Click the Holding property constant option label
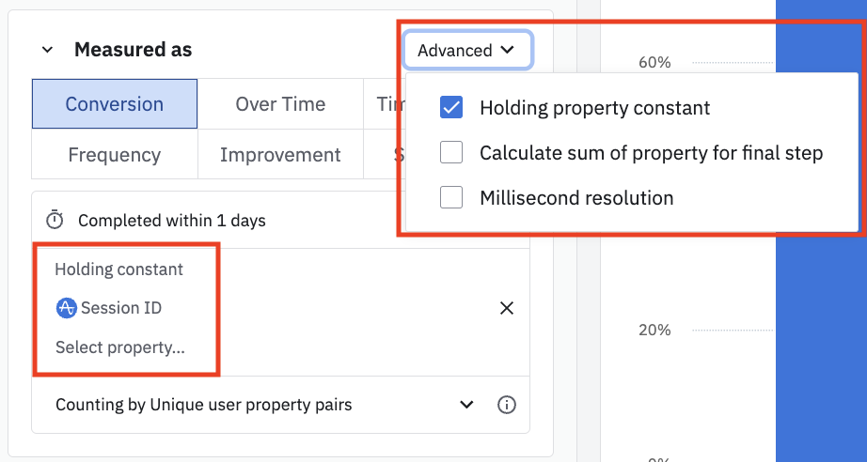 (594, 107)
